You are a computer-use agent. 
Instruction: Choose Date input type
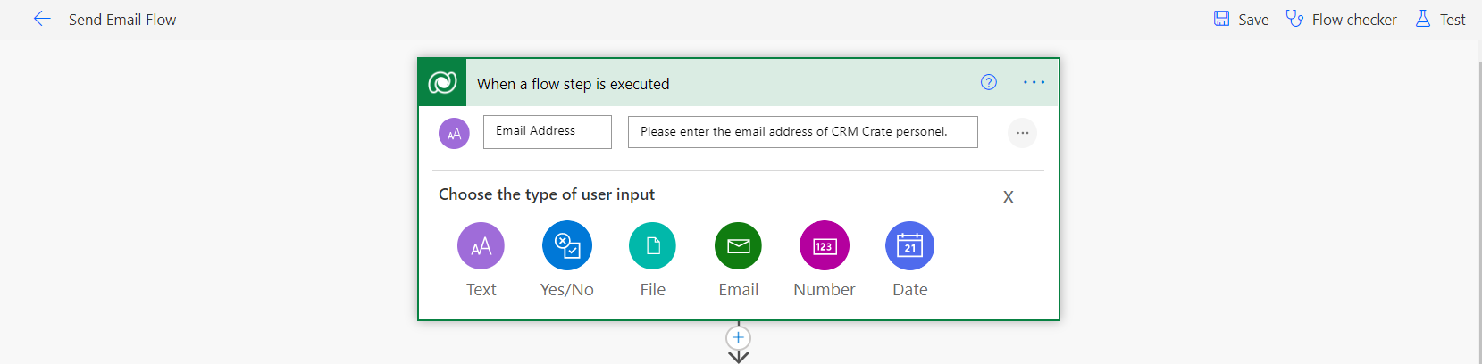(x=909, y=246)
